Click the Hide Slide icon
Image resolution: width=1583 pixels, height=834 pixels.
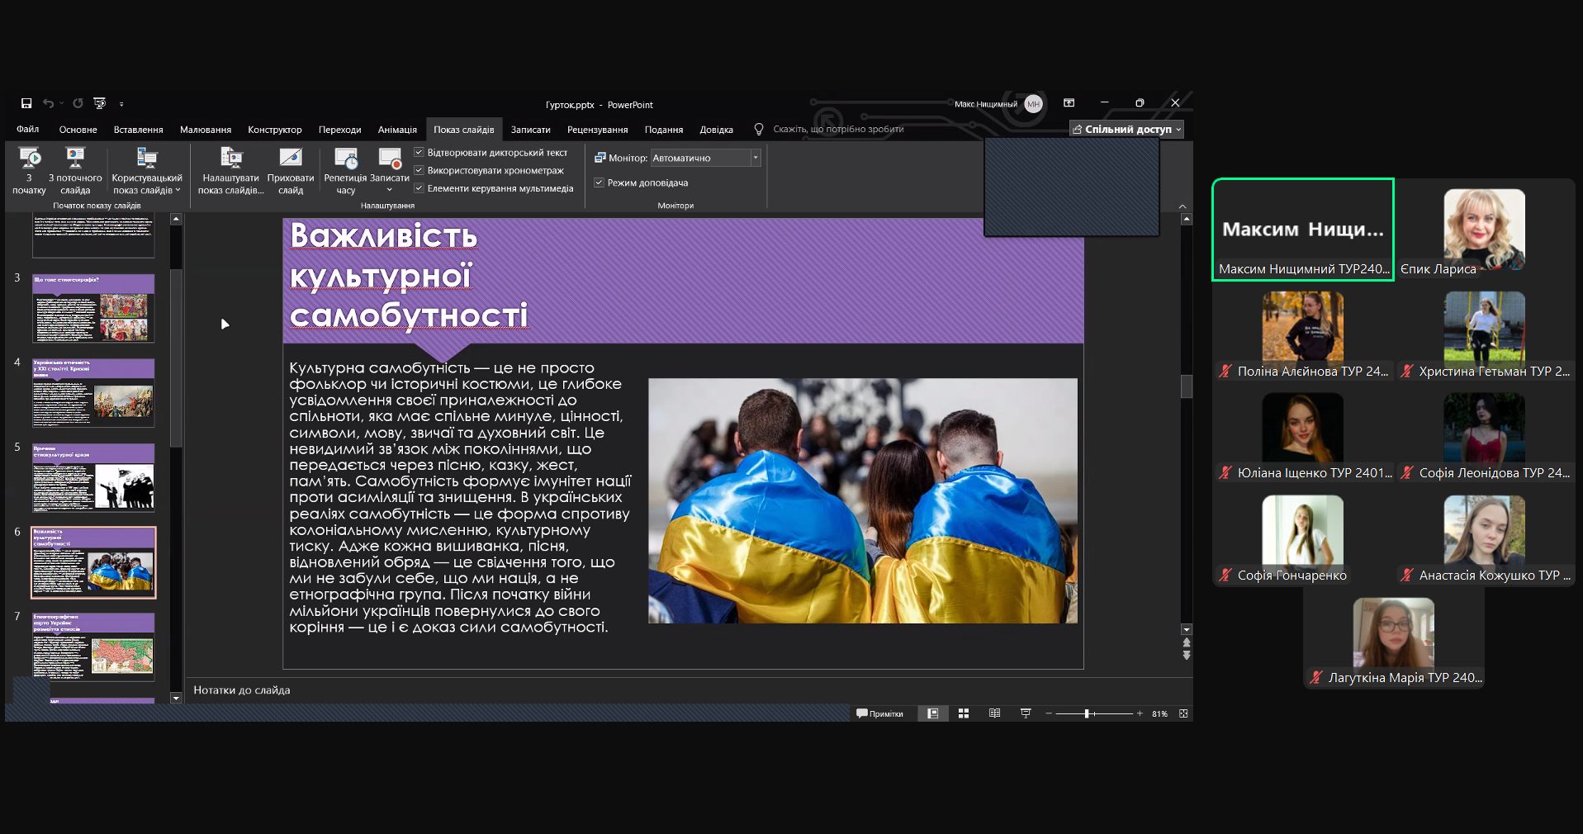(x=291, y=159)
